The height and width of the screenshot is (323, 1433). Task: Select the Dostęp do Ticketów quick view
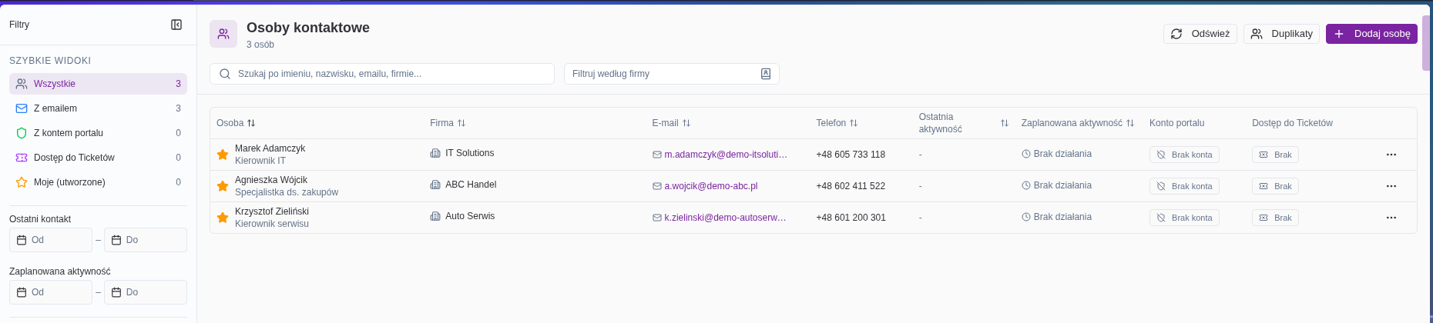(x=98, y=158)
